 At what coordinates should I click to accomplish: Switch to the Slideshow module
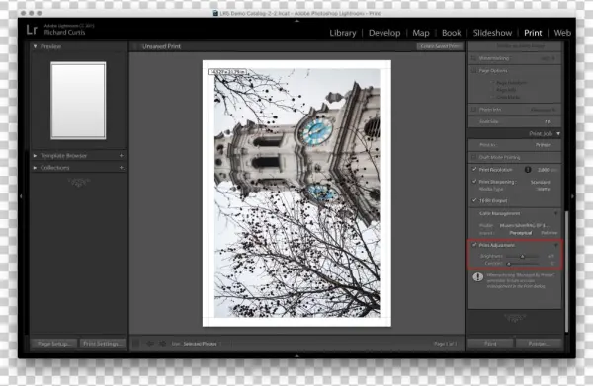point(492,33)
